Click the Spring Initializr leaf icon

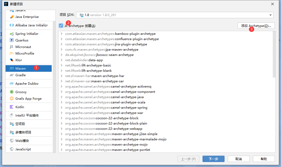[12, 34]
